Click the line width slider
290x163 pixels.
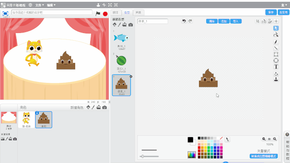[149, 156]
